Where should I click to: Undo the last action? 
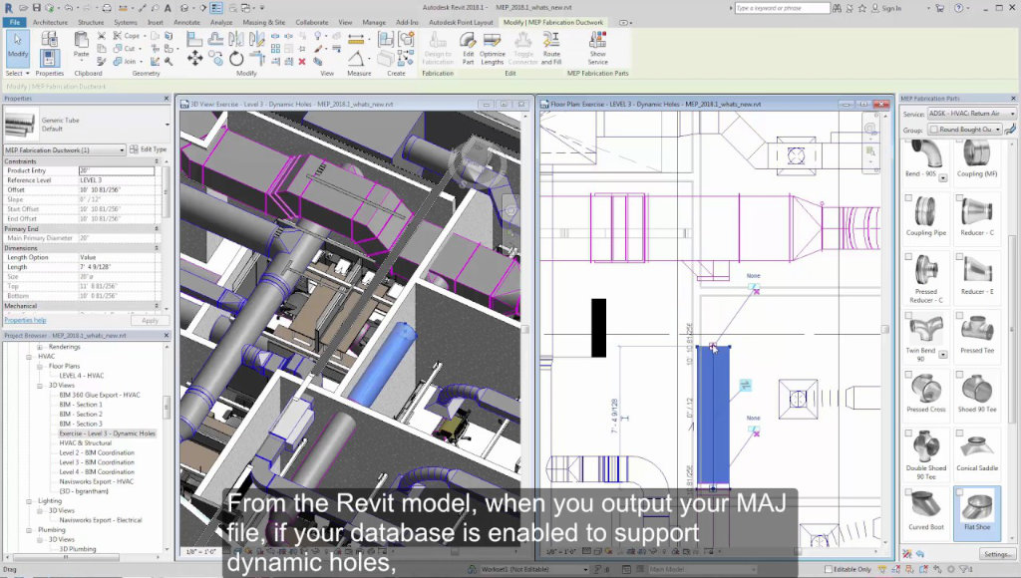(x=69, y=8)
